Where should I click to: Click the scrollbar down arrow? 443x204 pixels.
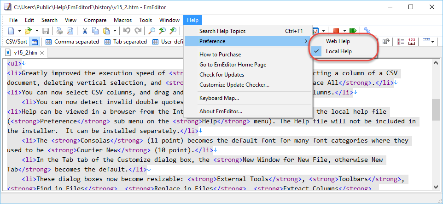coord(436,187)
